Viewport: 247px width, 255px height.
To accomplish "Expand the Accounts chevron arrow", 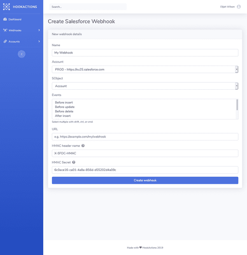I will pyautogui.click(x=39, y=41).
